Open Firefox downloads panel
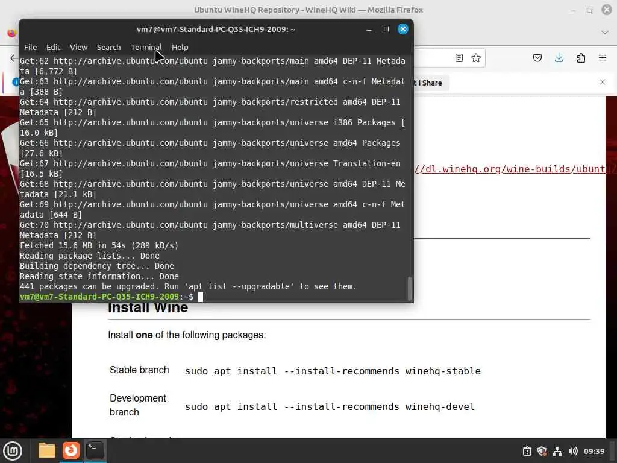Image resolution: width=617 pixels, height=463 pixels. pos(559,58)
